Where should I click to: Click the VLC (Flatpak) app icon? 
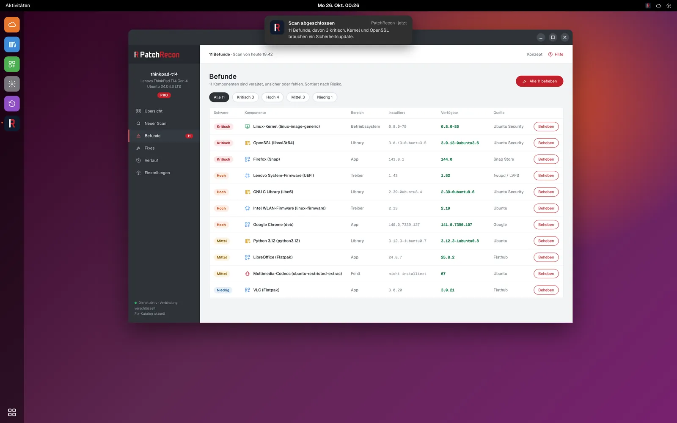pos(248,290)
